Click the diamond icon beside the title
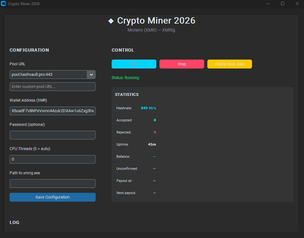Screen dimensions: 304x238 click(111, 20)
